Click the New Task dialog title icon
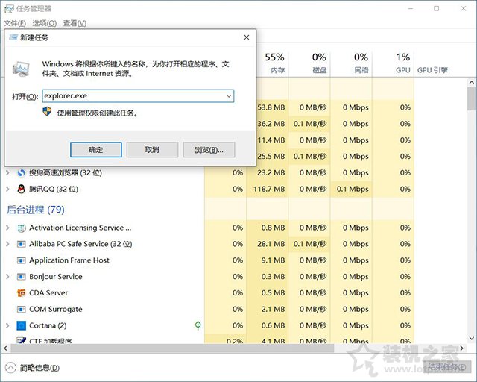This screenshot has width=477, height=382. (13, 37)
